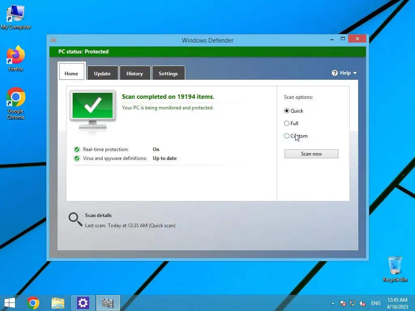This screenshot has height=311, width=415.
Task: Click the network tray icon
Action: 352,303
